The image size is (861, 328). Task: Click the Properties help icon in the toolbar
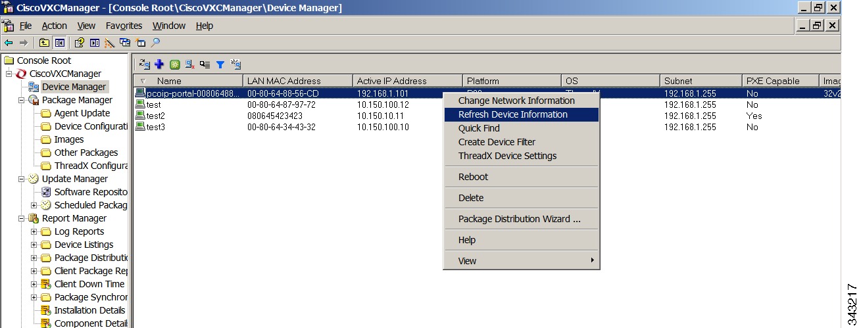[80, 43]
